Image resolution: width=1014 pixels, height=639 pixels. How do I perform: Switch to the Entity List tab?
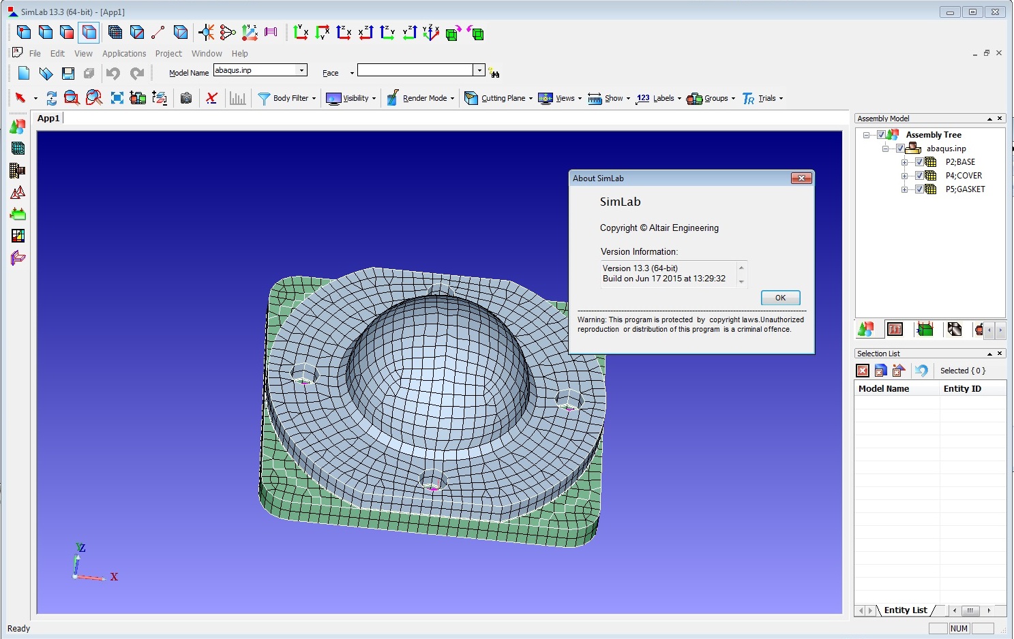click(x=906, y=610)
